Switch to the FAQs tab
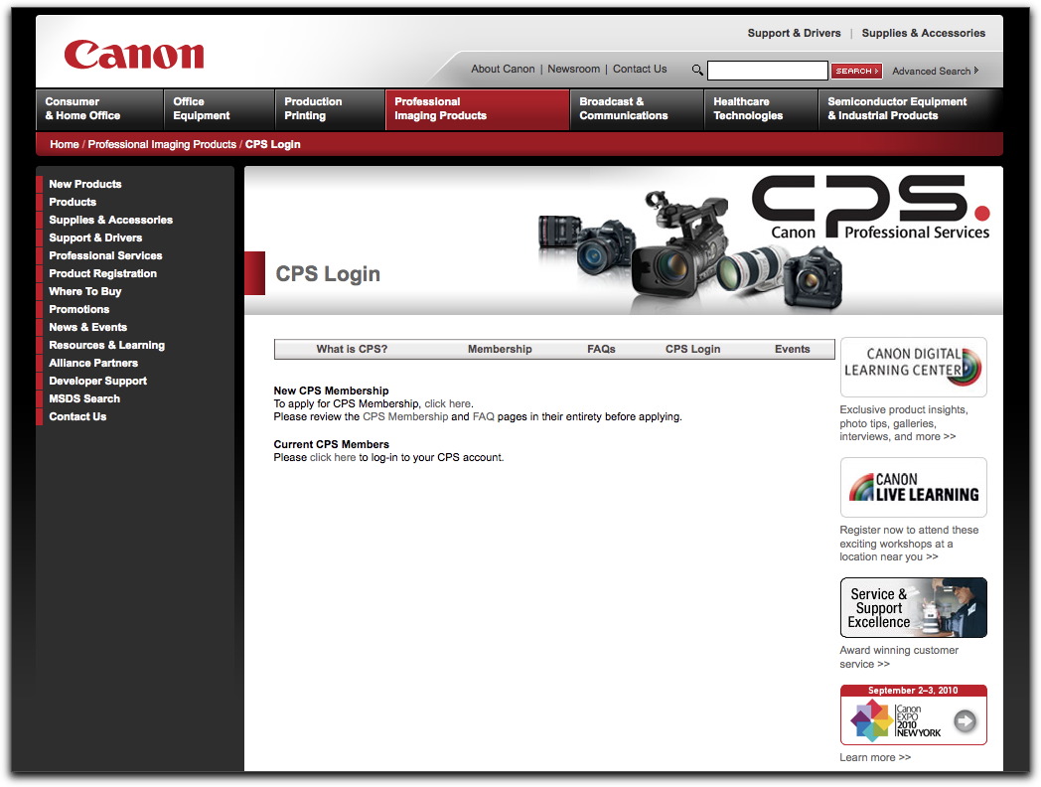The image size is (1041, 787). pos(601,350)
